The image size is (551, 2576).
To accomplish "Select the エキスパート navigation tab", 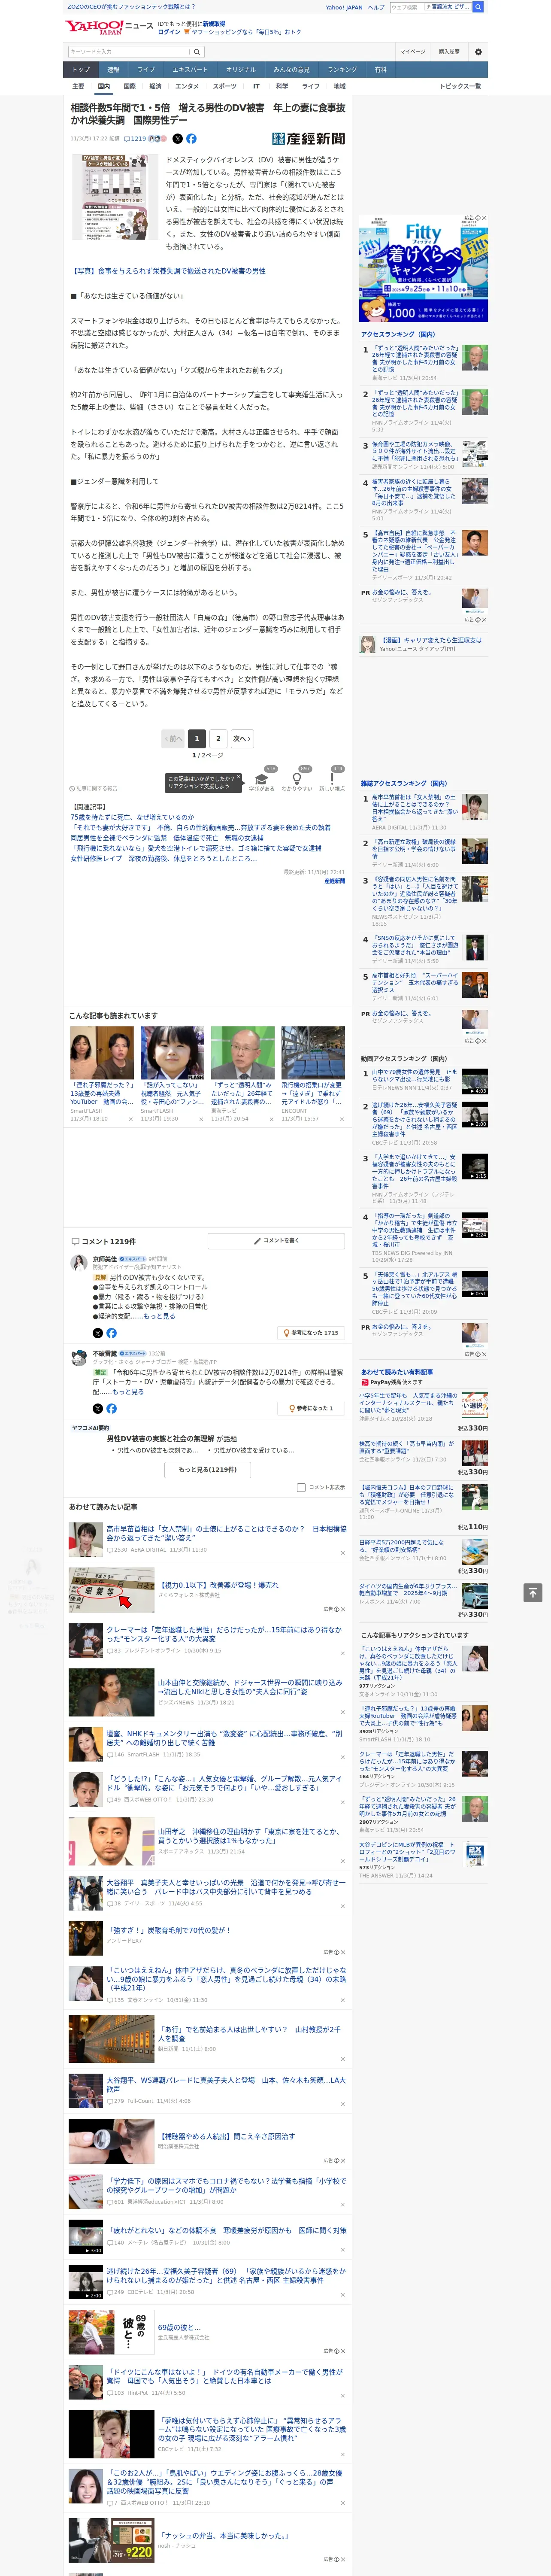I will (x=190, y=70).
